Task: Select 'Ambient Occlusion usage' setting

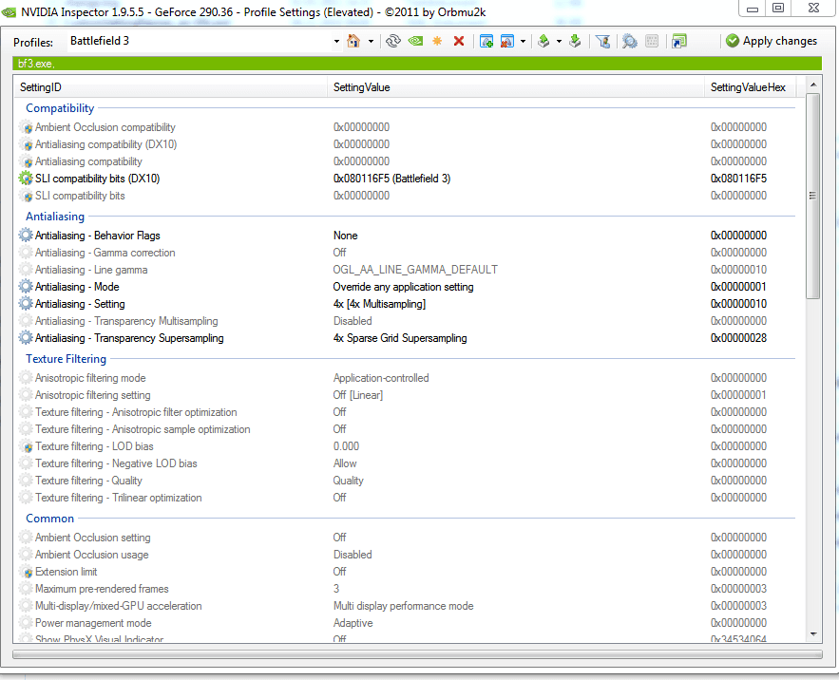Action: pos(92,555)
